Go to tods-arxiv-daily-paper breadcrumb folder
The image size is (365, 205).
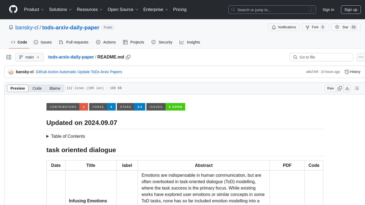pos(71,57)
